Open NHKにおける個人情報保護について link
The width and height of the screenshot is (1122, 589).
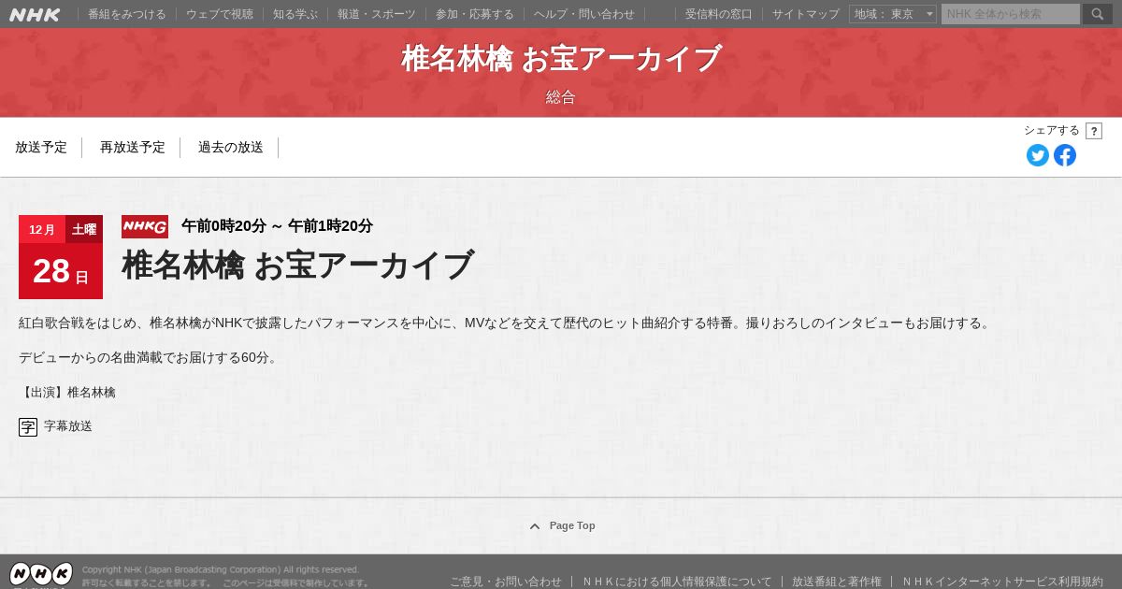(678, 582)
